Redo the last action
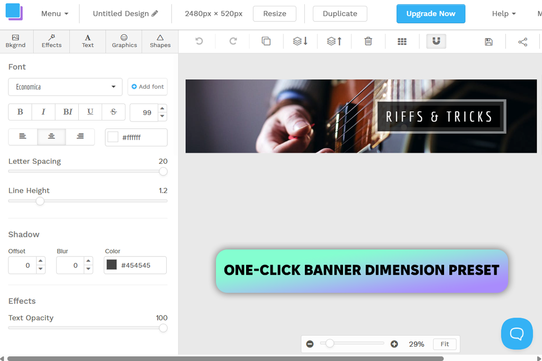 [x=233, y=41]
